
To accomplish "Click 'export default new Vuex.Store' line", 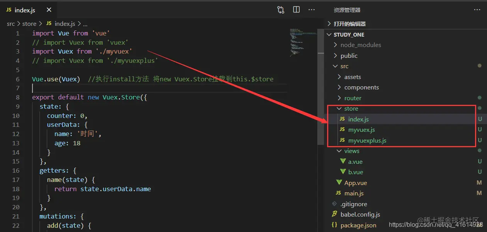I will tap(90, 98).
